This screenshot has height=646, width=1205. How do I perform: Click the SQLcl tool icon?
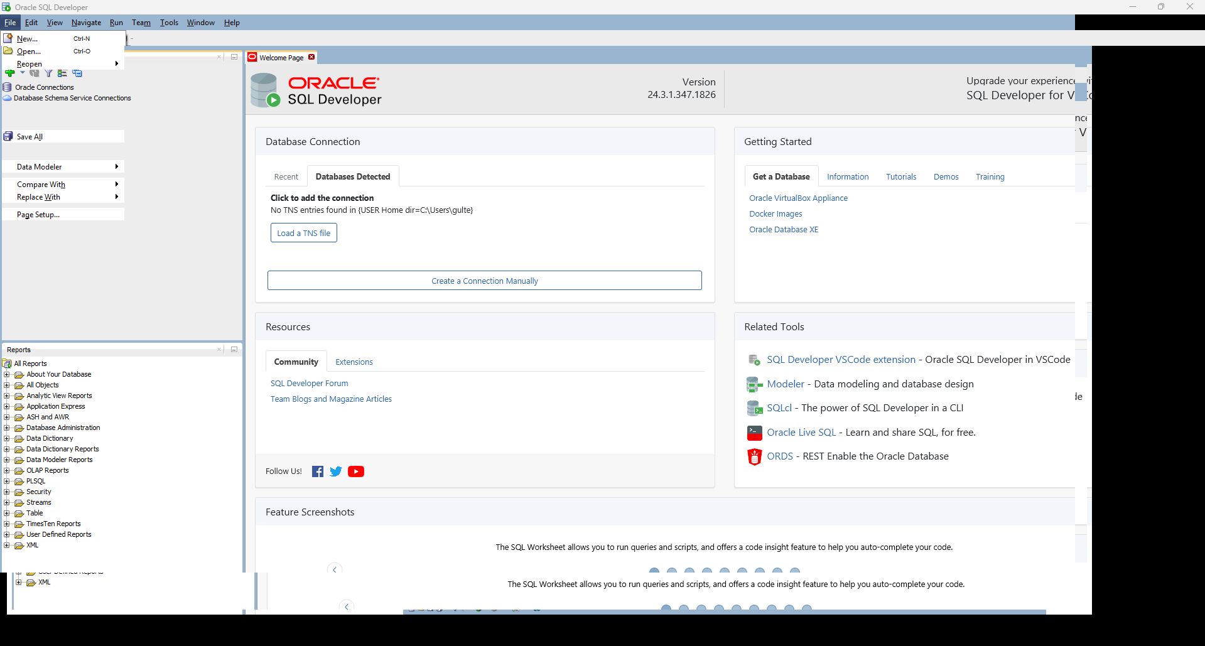pos(754,408)
